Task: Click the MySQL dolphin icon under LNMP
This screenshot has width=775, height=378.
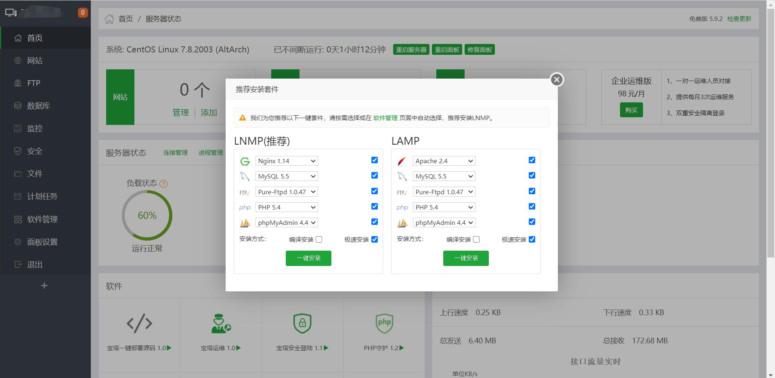Action: tap(245, 176)
